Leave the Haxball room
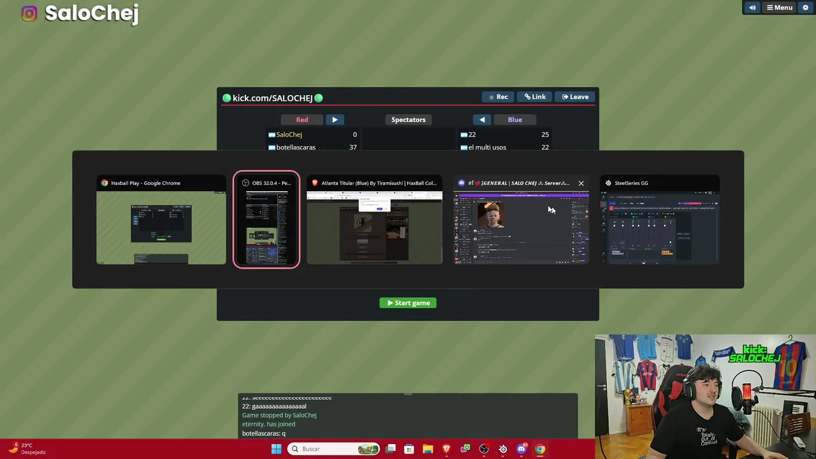 (575, 97)
